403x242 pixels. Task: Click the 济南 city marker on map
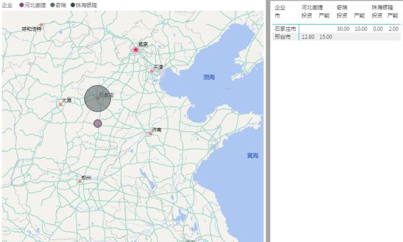pyautogui.click(x=150, y=134)
